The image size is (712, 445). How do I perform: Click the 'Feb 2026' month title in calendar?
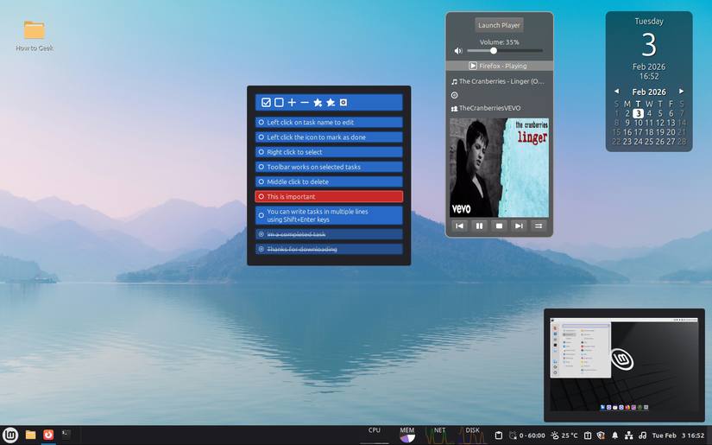point(649,92)
